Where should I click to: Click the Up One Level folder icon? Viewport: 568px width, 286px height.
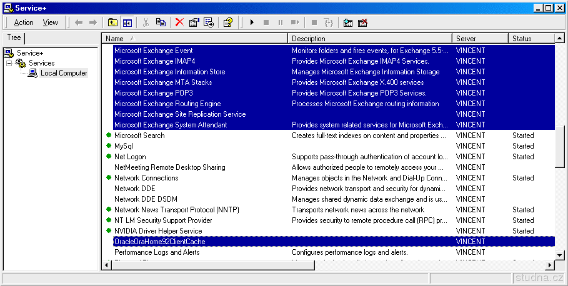[x=112, y=22]
